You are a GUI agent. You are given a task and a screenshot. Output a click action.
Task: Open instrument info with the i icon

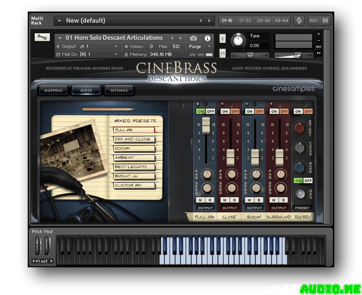click(207, 38)
